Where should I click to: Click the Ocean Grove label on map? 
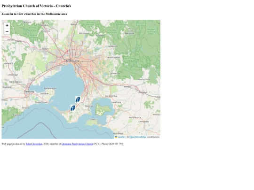click(41, 102)
